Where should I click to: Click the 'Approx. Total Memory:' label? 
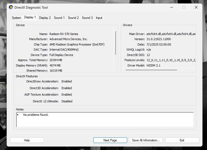(x=33, y=60)
